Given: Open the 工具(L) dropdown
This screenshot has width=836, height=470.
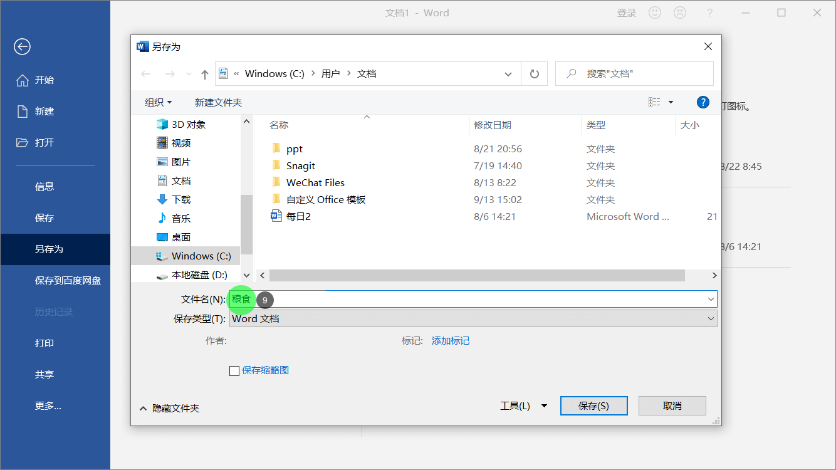Looking at the screenshot, I should click(x=523, y=405).
